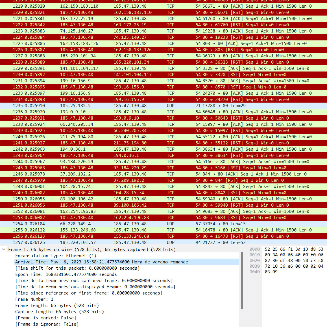The width and height of the screenshot is (327, 327).
Task: Click the Frame is marked: False line
Action: click(x=46, y=318)
